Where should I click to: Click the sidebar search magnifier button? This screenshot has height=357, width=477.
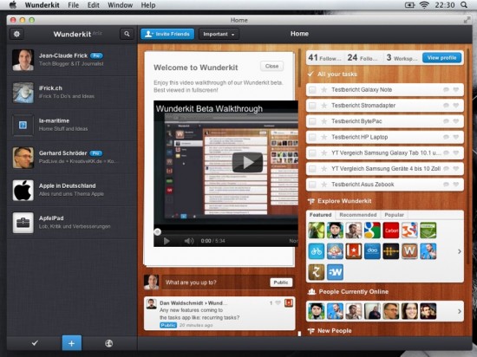coord(127,34)
